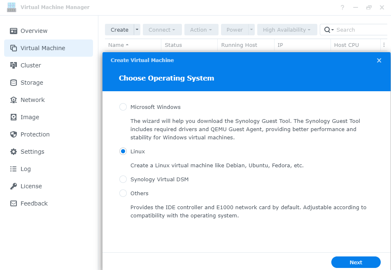Click the Choose Operating System heading
391x270 pixels.
click(x=166, y=78)
